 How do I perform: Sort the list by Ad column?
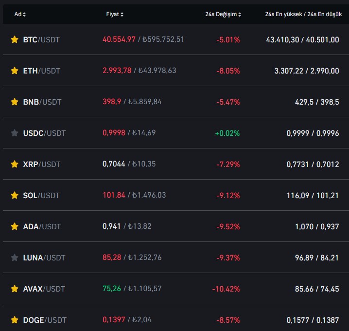[x=20, y=14]
